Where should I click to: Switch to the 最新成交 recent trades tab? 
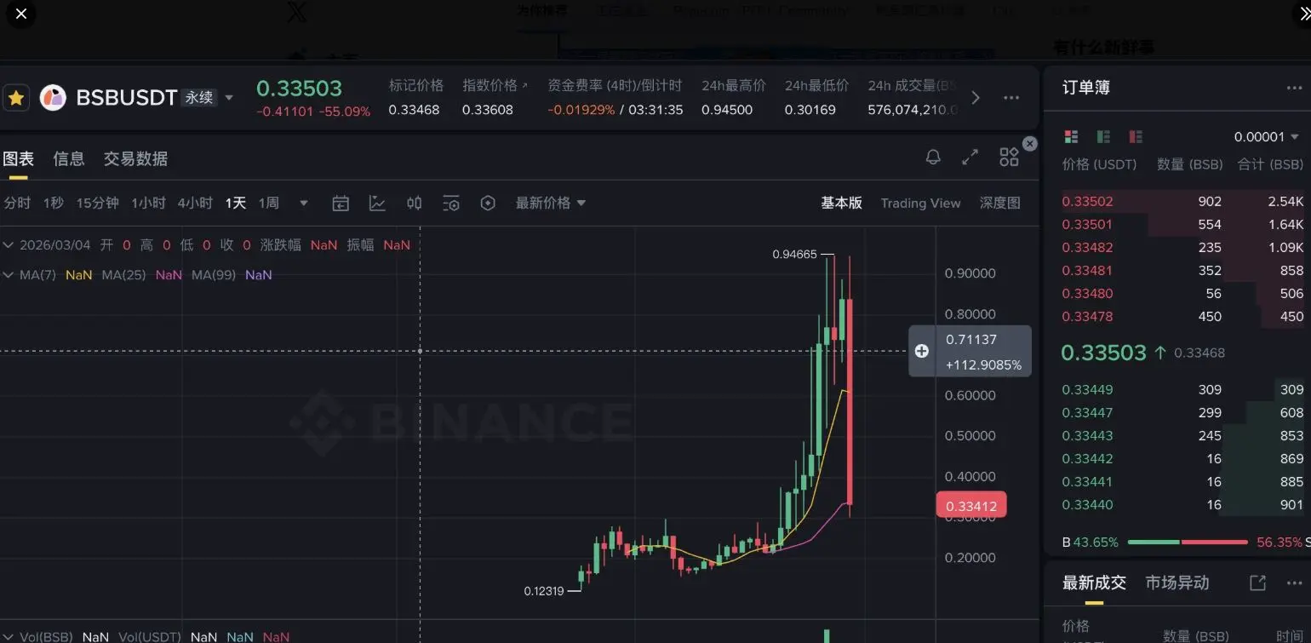click(x=1094, y=583)
